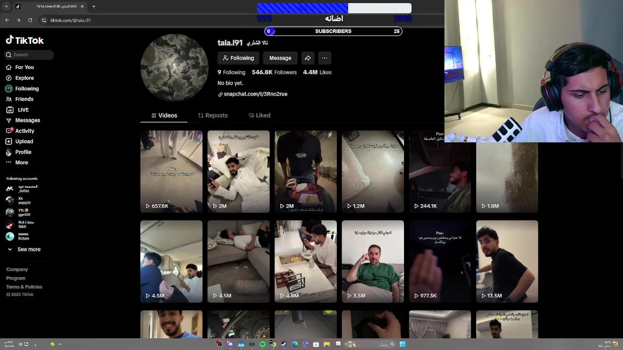Open the tala.i91 profile picture

(x=174, y=68)
